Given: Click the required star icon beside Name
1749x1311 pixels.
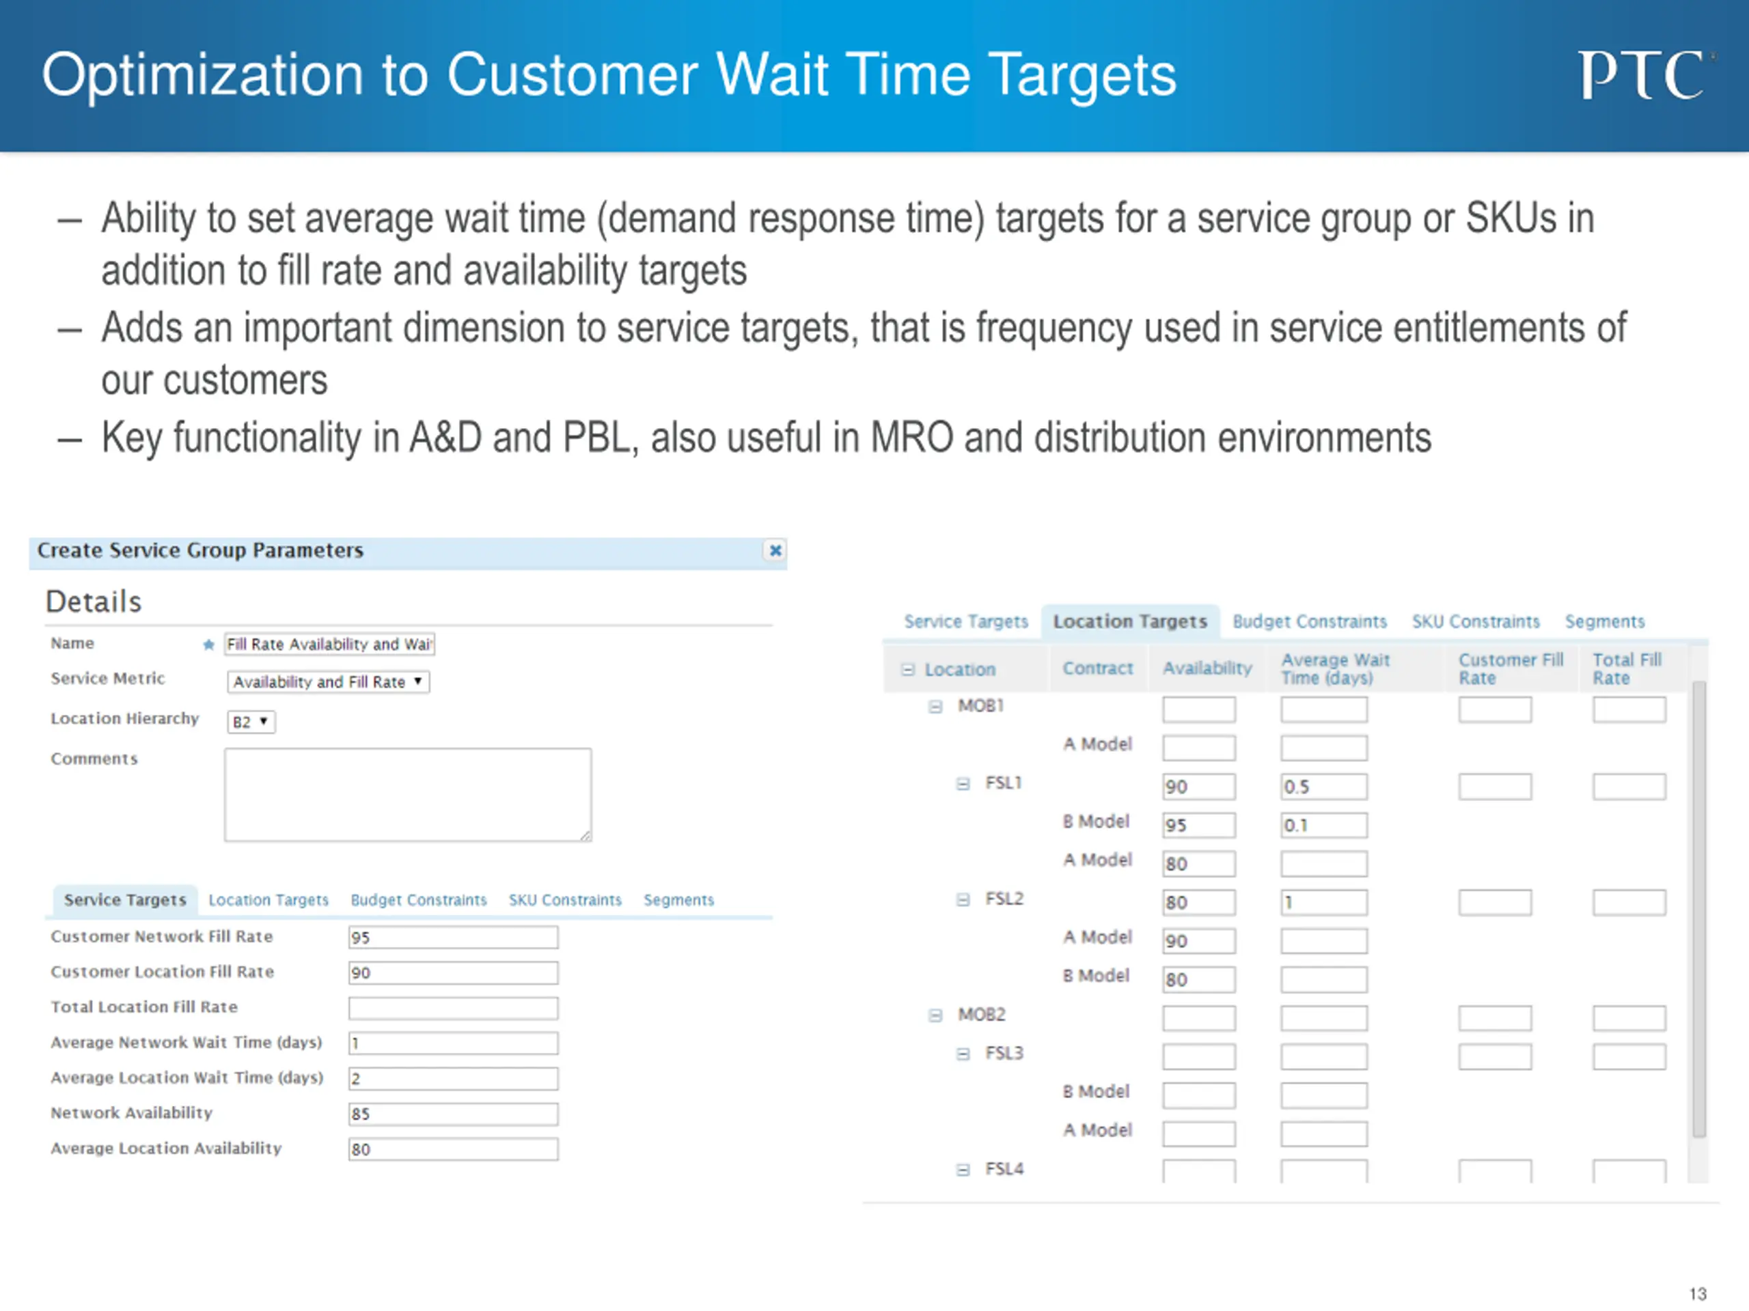Looking at the screenshot, I should 209,645.
